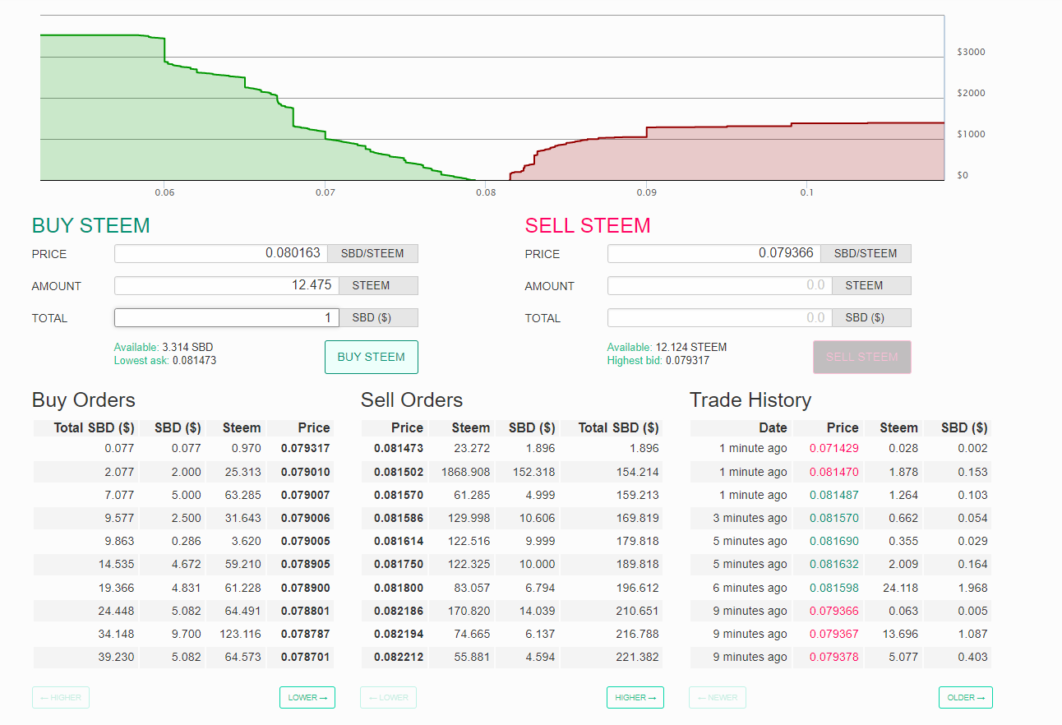Click the 123.116 Steem buy order amount
The height and width of the screenshot is (725, 1062).
240,634
